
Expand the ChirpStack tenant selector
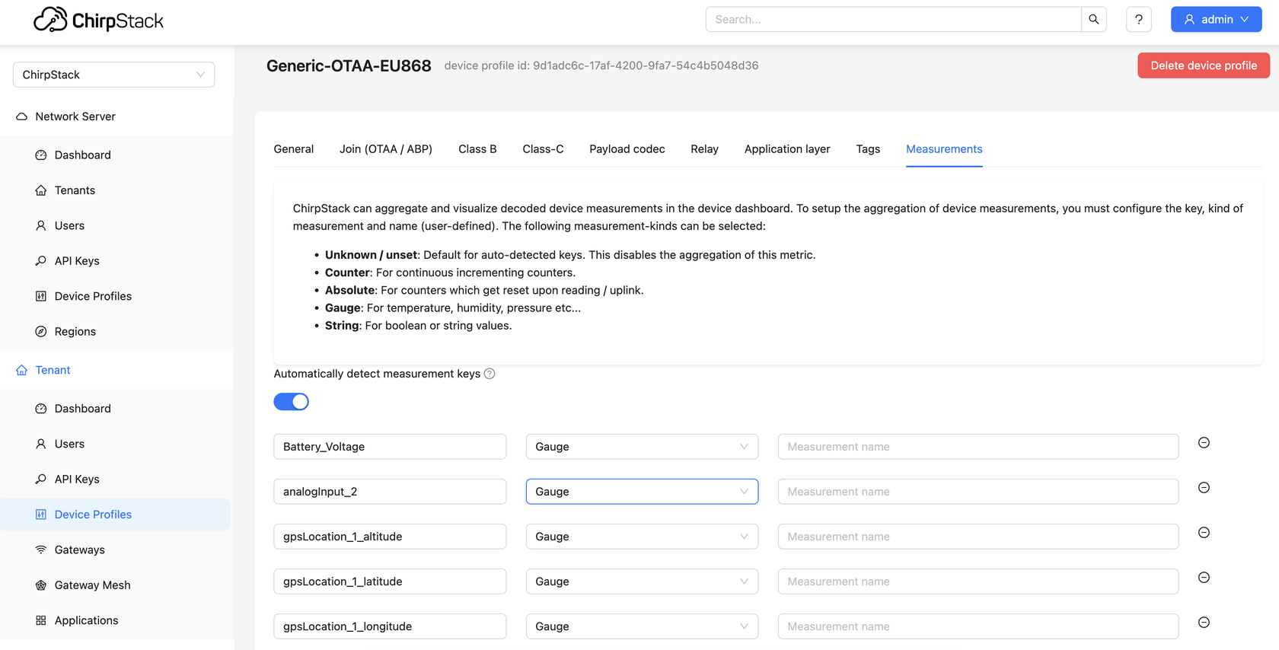(113, 75)
